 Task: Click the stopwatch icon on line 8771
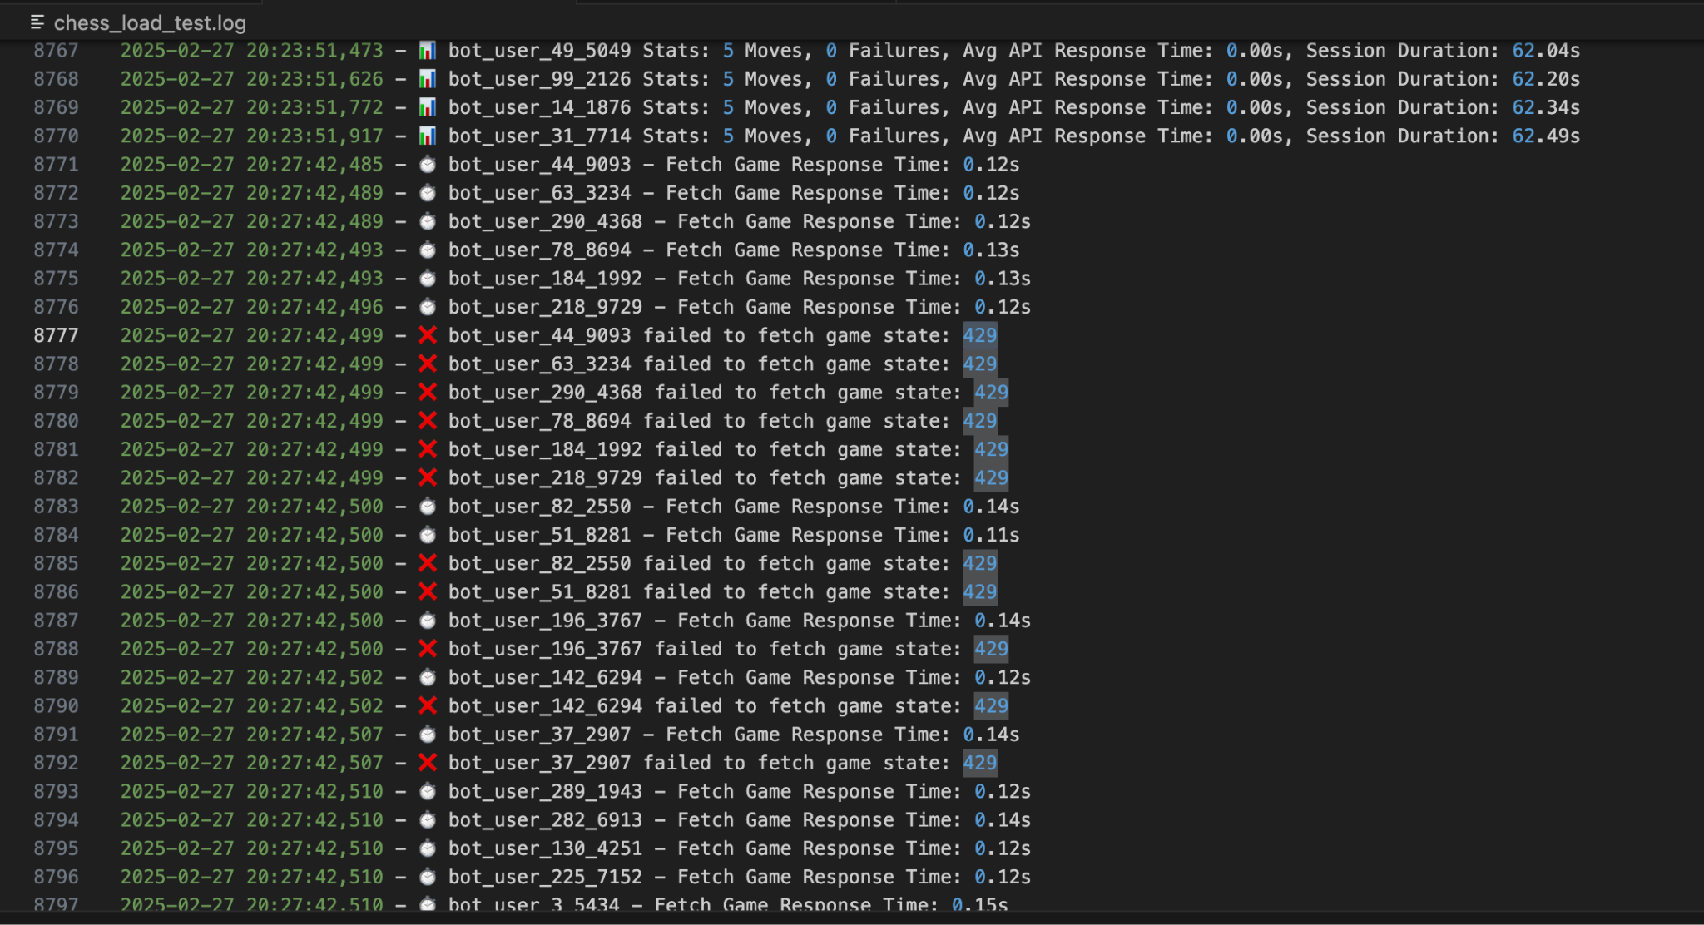427,165
